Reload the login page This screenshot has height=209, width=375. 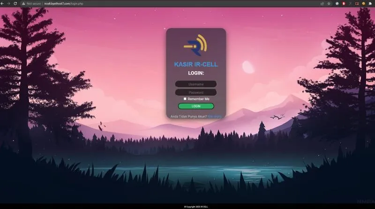15,3
